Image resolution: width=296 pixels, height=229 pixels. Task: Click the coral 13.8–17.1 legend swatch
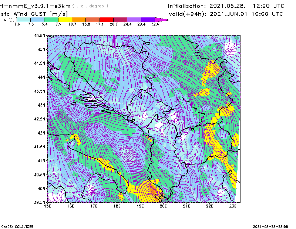(x=93, y=20)
